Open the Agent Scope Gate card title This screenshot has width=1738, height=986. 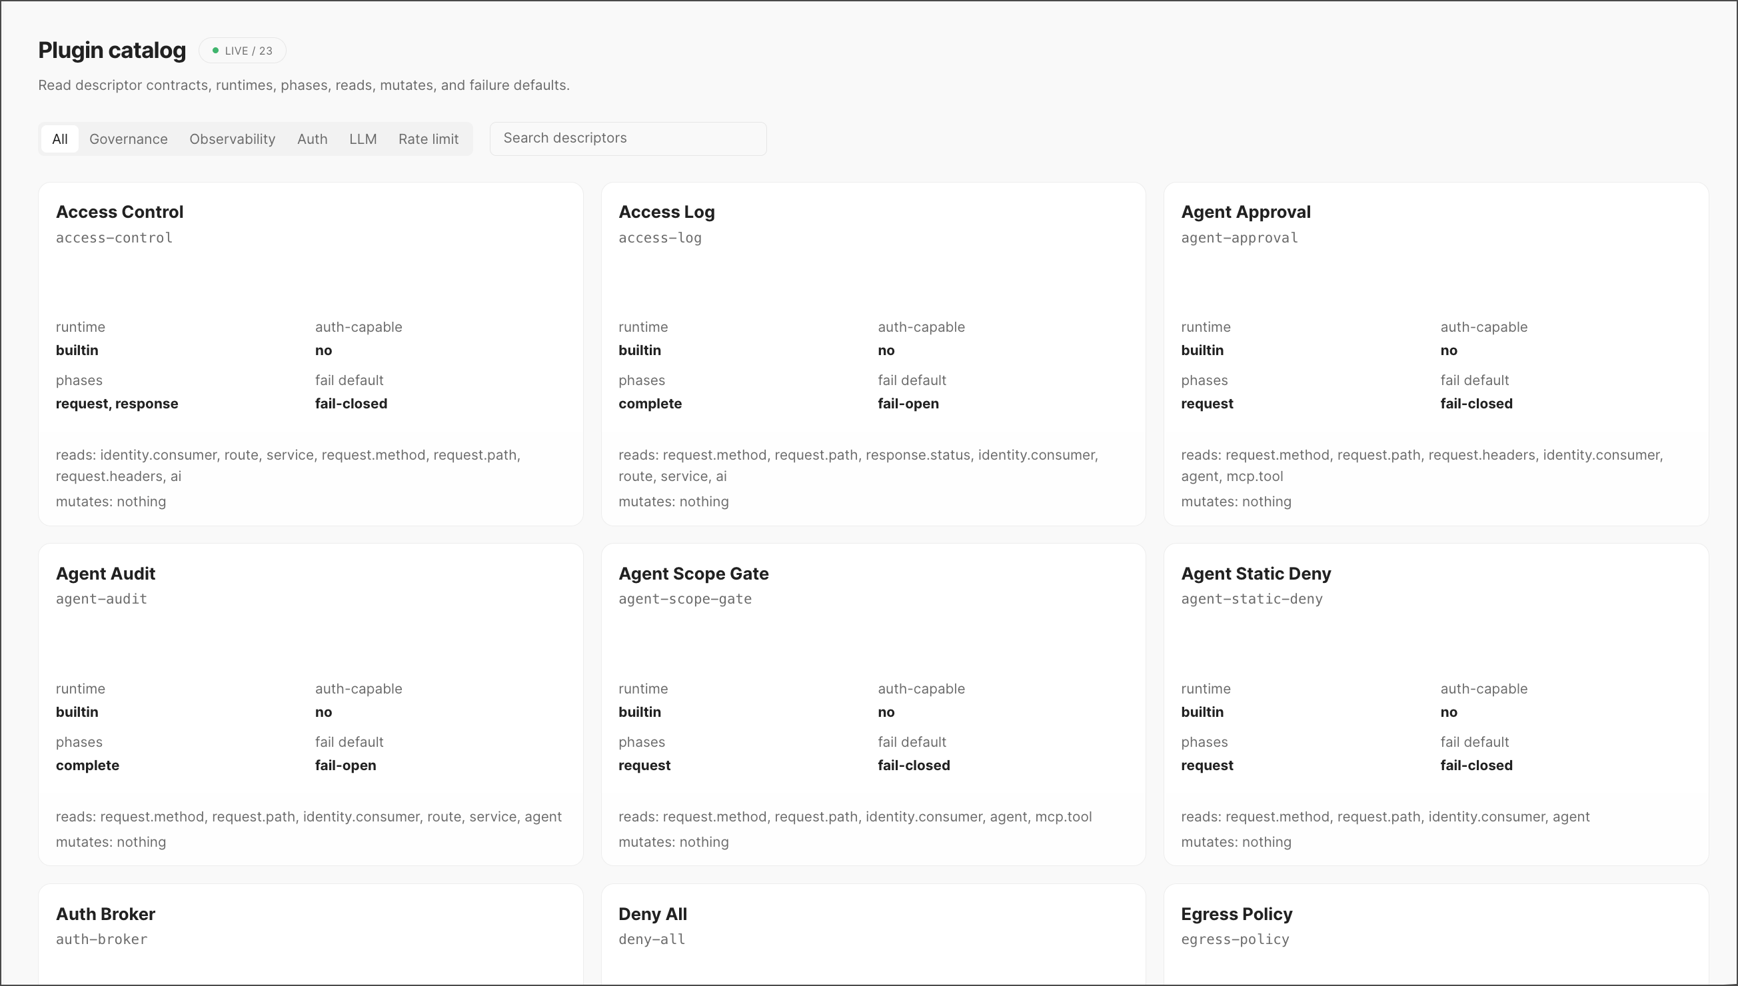coord(694,574)
